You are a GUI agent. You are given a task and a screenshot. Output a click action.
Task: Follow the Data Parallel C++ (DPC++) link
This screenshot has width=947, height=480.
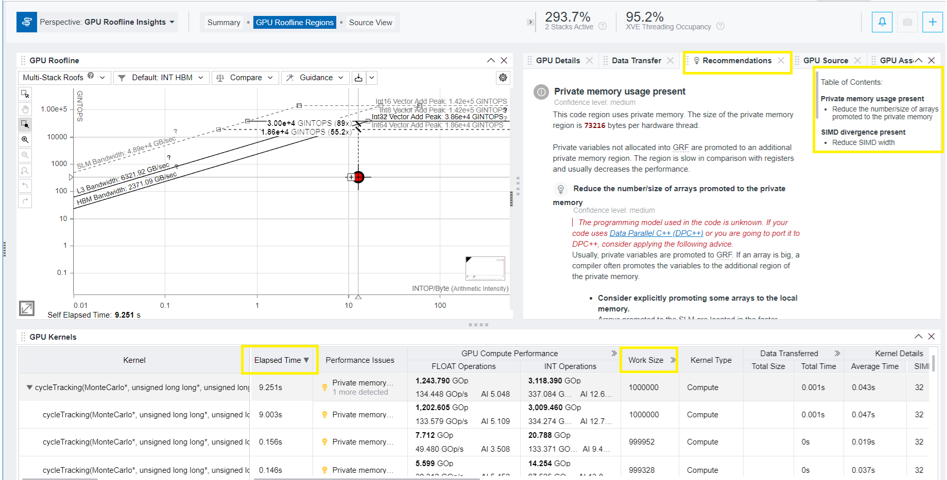[656, 233]
